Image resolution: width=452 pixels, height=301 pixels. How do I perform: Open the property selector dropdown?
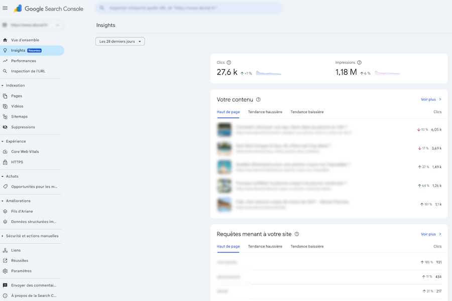coord(31,24)
